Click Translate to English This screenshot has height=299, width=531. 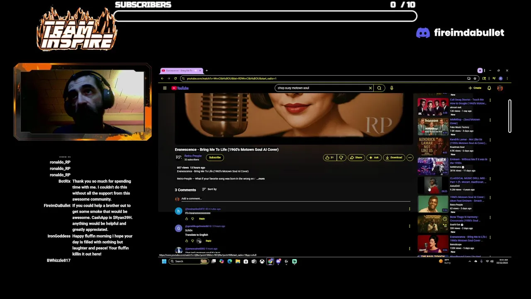point(197,235)
